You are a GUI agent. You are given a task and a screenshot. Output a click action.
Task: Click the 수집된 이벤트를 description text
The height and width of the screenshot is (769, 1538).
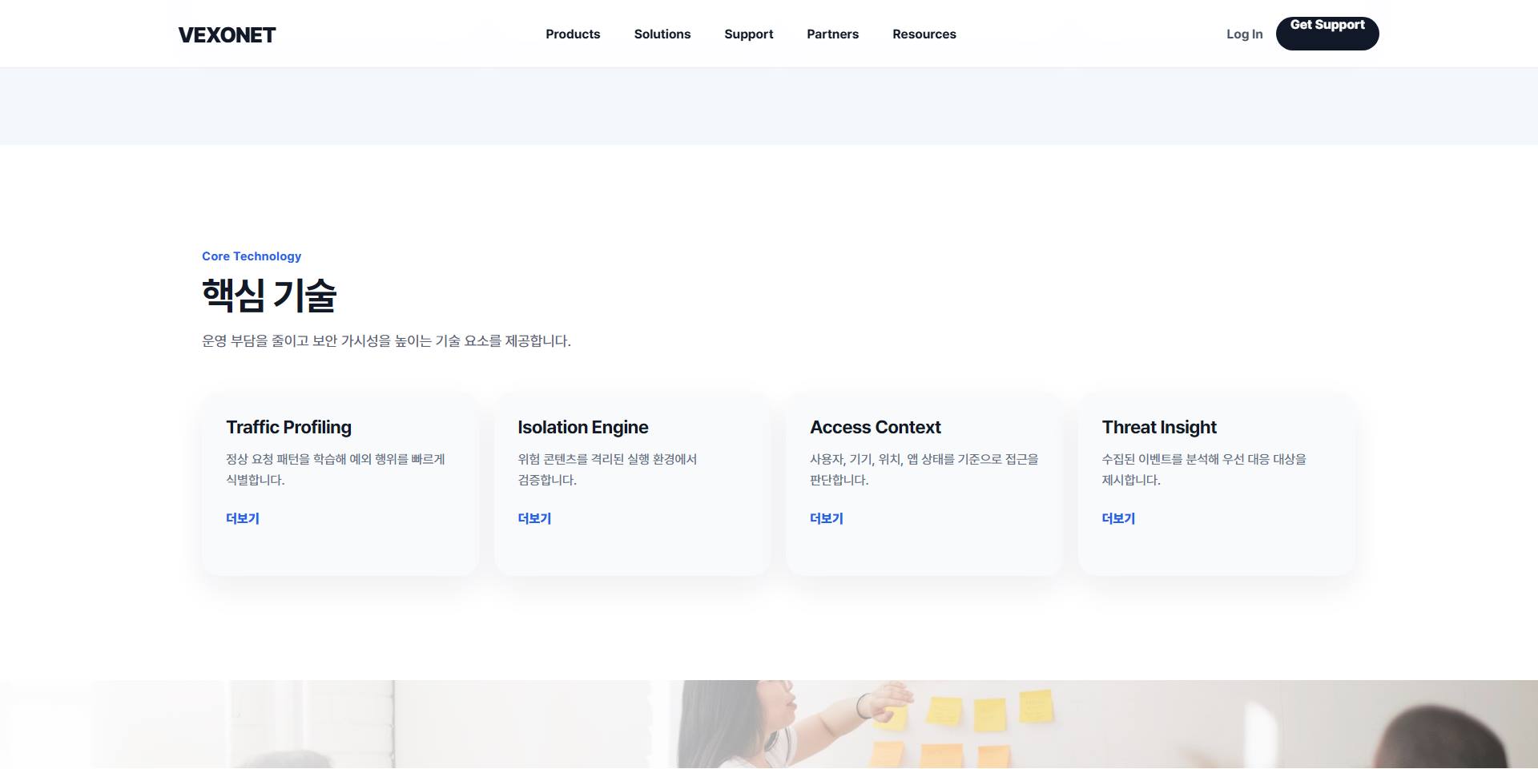pyautogui.click(x=1204, y=469)
